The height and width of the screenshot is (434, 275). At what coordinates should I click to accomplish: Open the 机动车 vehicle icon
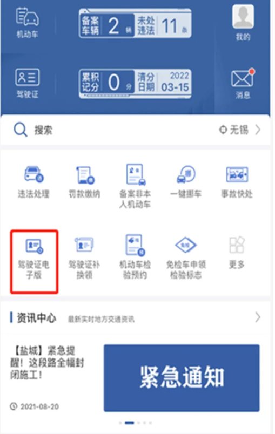[27, 23]
